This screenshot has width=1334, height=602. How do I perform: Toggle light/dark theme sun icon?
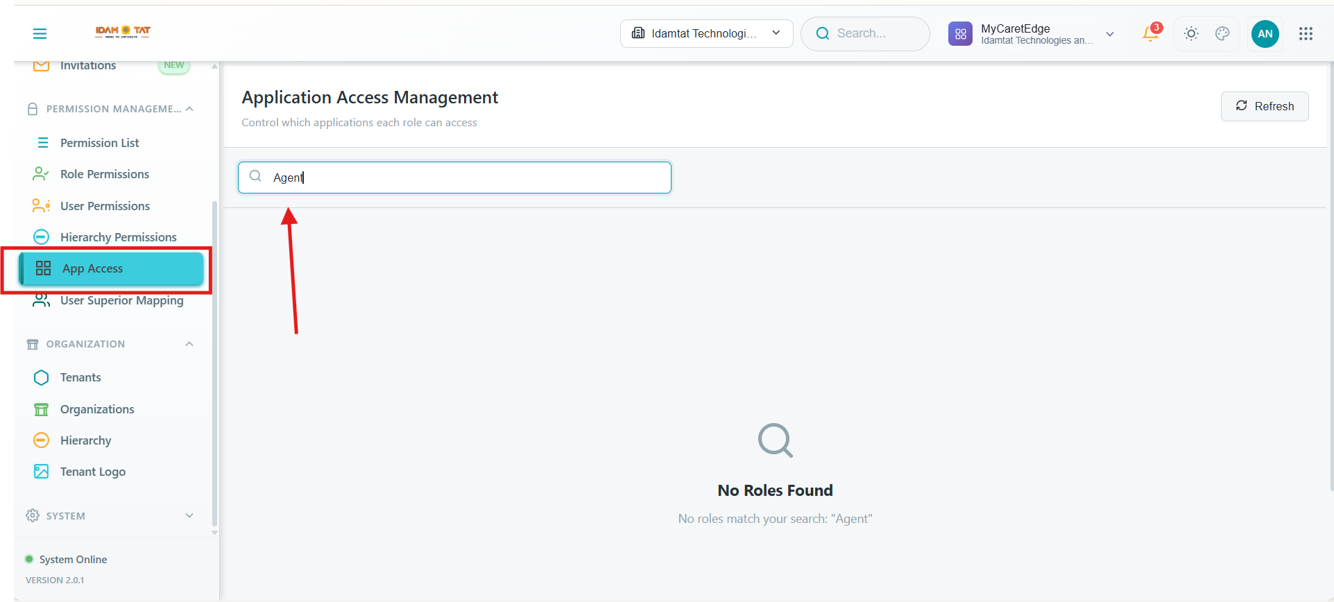[1191, 33]
